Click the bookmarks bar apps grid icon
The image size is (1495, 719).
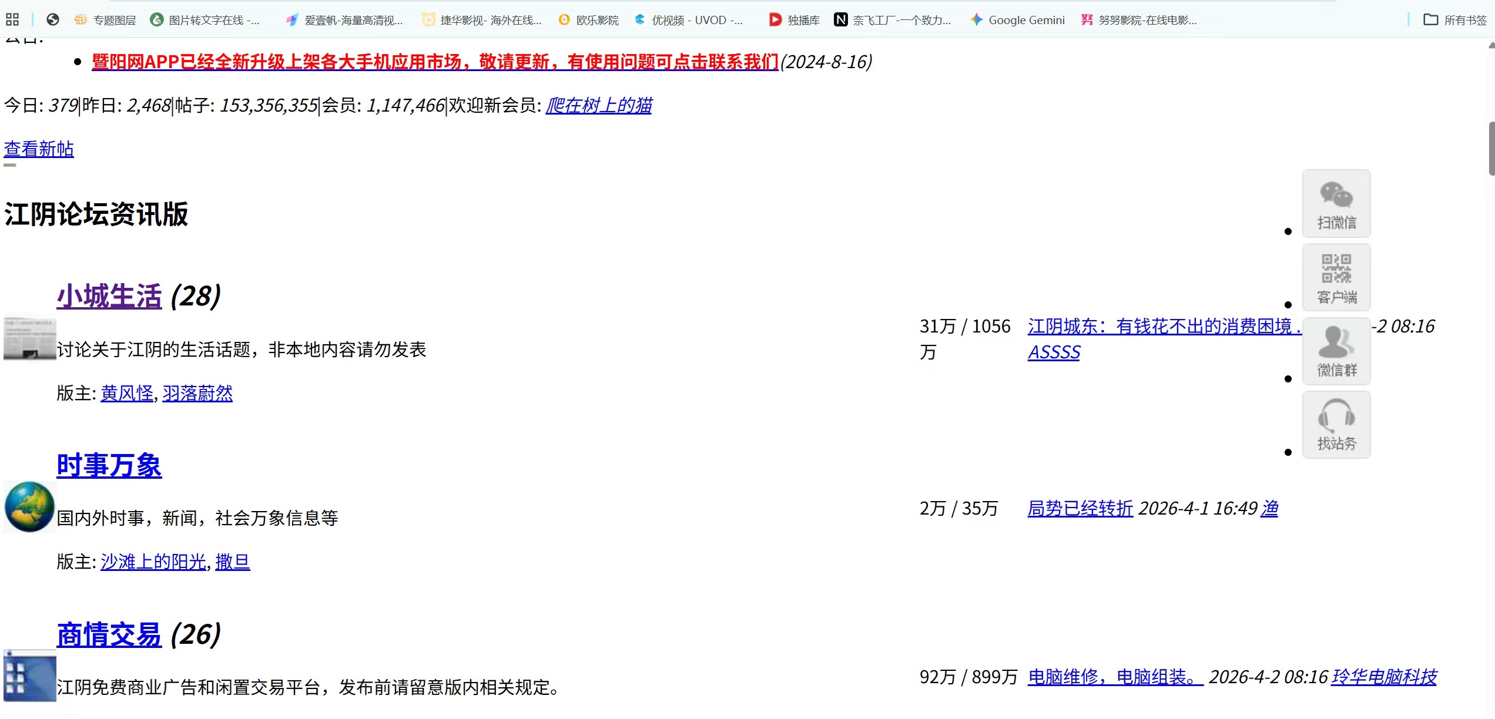(x=12, y=20)
